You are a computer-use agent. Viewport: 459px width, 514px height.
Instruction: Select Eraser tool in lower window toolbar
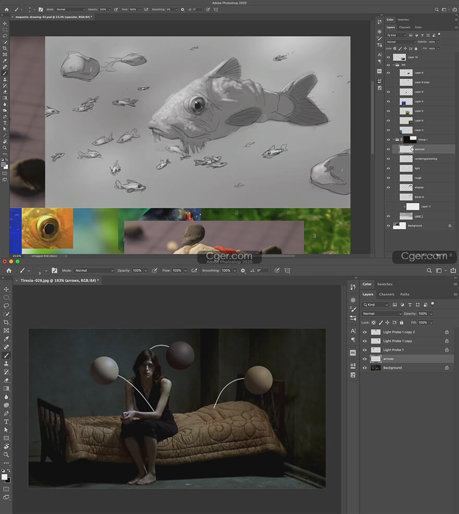(x=6, y=380)
